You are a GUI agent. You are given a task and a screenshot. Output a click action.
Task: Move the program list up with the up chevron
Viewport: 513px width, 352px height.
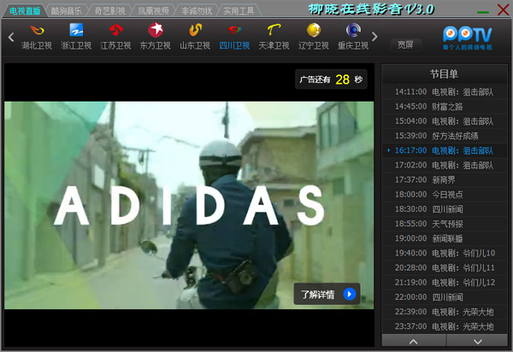click(x=414, y=341)
